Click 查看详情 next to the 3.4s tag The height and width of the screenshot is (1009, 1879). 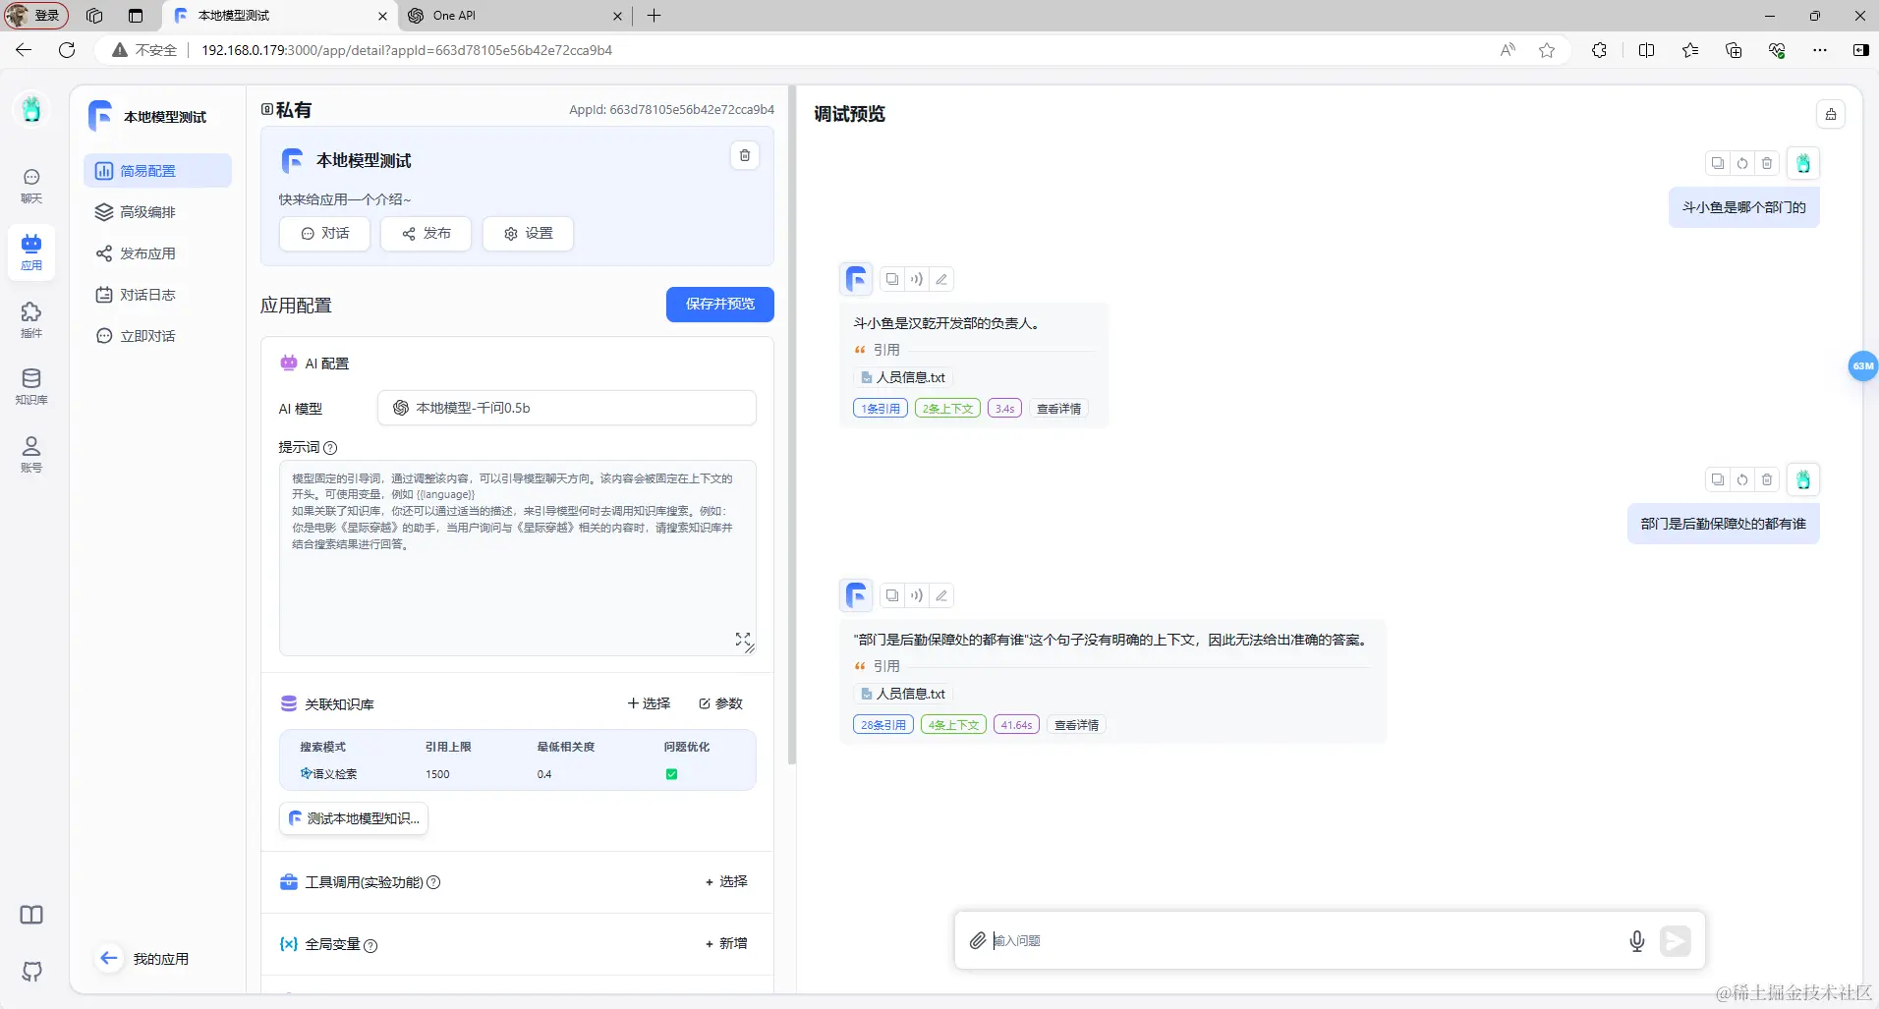pos(1058,409)
